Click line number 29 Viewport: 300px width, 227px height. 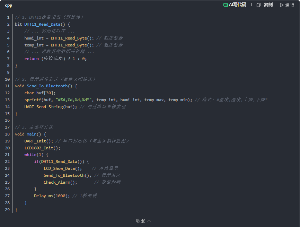pyautogui.click(x=7, y=210)
